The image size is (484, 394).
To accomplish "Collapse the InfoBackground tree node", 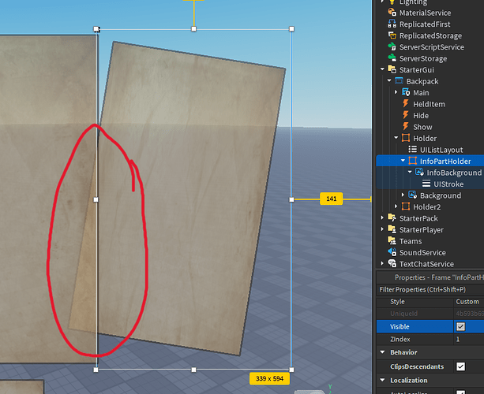I will tap(410, 172).
